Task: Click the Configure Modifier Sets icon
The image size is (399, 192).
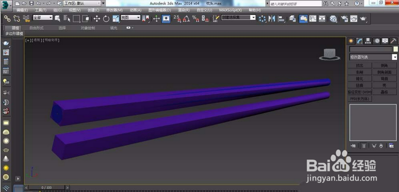Action: (391, 145)
